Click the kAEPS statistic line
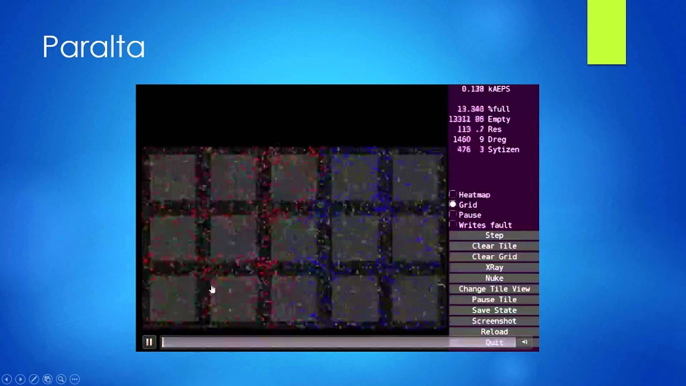Image resolution: width=686 pixels, height=386 pixels. coord(486,89)
